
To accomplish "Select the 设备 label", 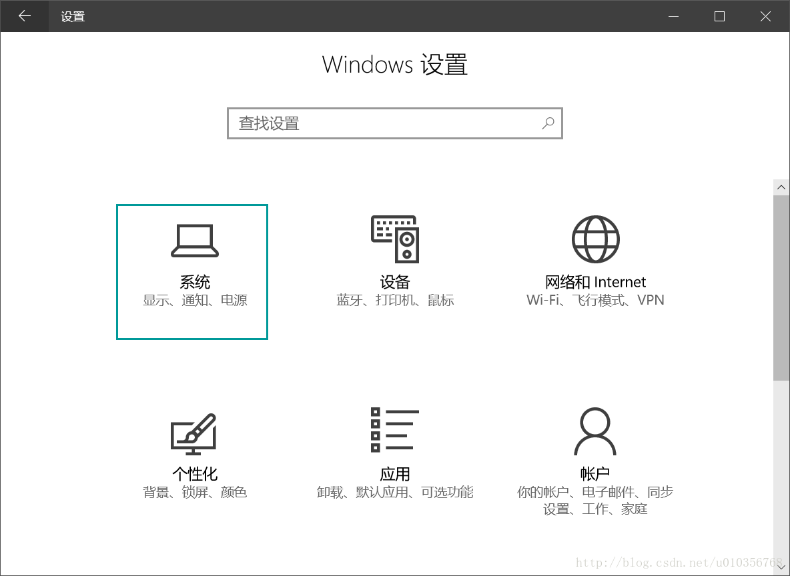I will (395, 282).
